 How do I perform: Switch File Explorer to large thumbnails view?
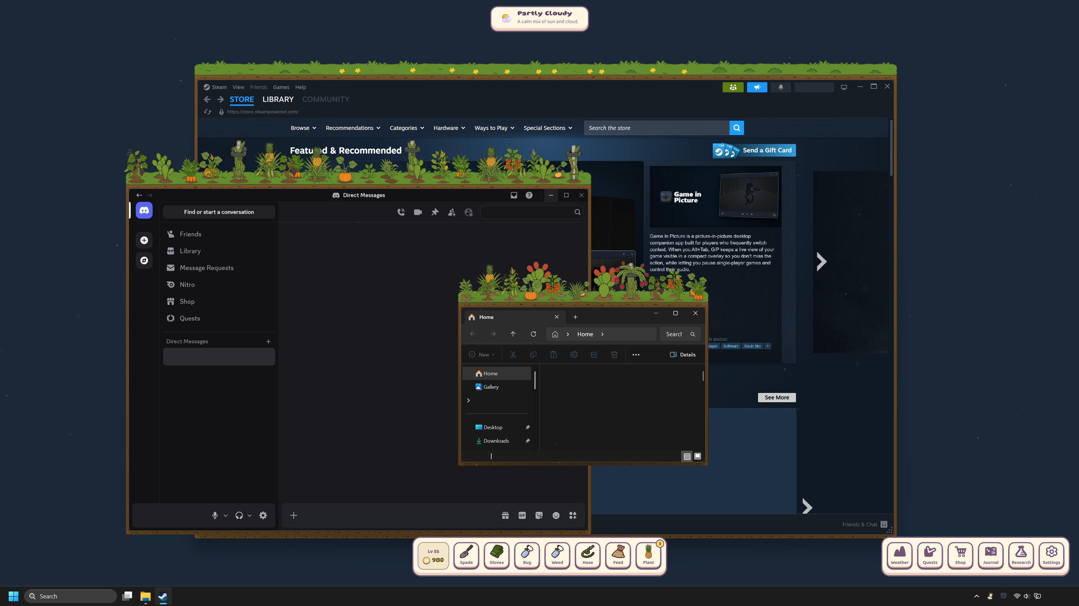[697, 456]
